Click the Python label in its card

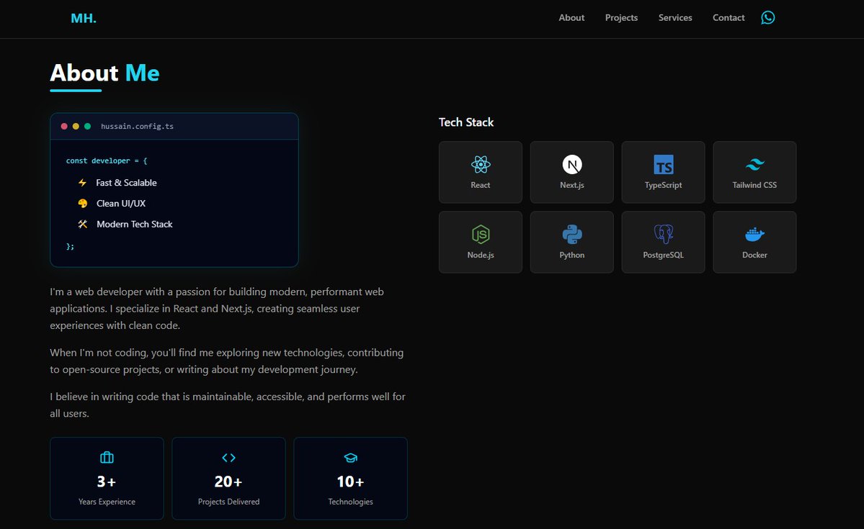coord(572,255)
